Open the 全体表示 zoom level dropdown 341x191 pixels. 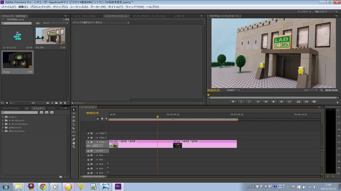pyautogui.click(x=233, y=90)
